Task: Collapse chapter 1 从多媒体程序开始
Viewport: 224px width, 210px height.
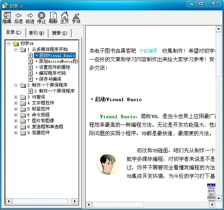Action: 16,49
